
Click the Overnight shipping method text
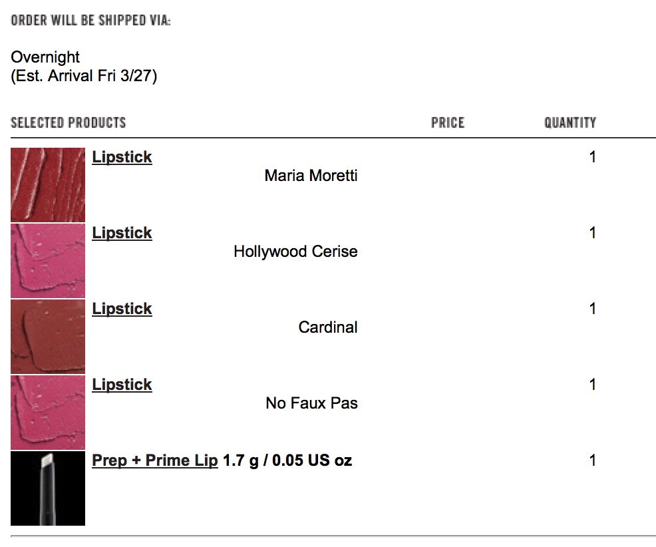[45, 57]
